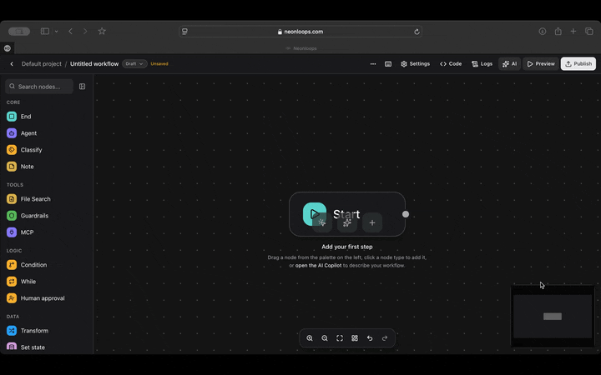This screenshot has width=601, height=375.
Task: Auto-arrange nodes with layout button
Action: click(x=355, y=338)
